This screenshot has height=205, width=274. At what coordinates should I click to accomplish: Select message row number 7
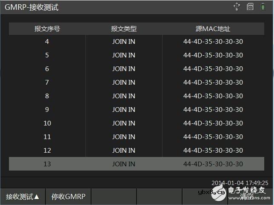tap(137, 83)
